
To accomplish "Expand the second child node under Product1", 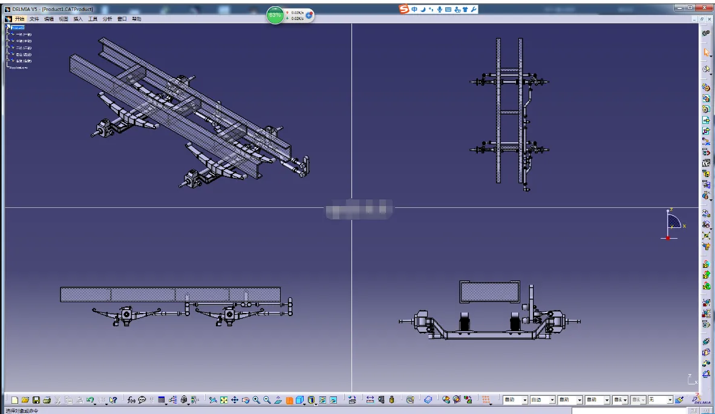I will point(7,40).
